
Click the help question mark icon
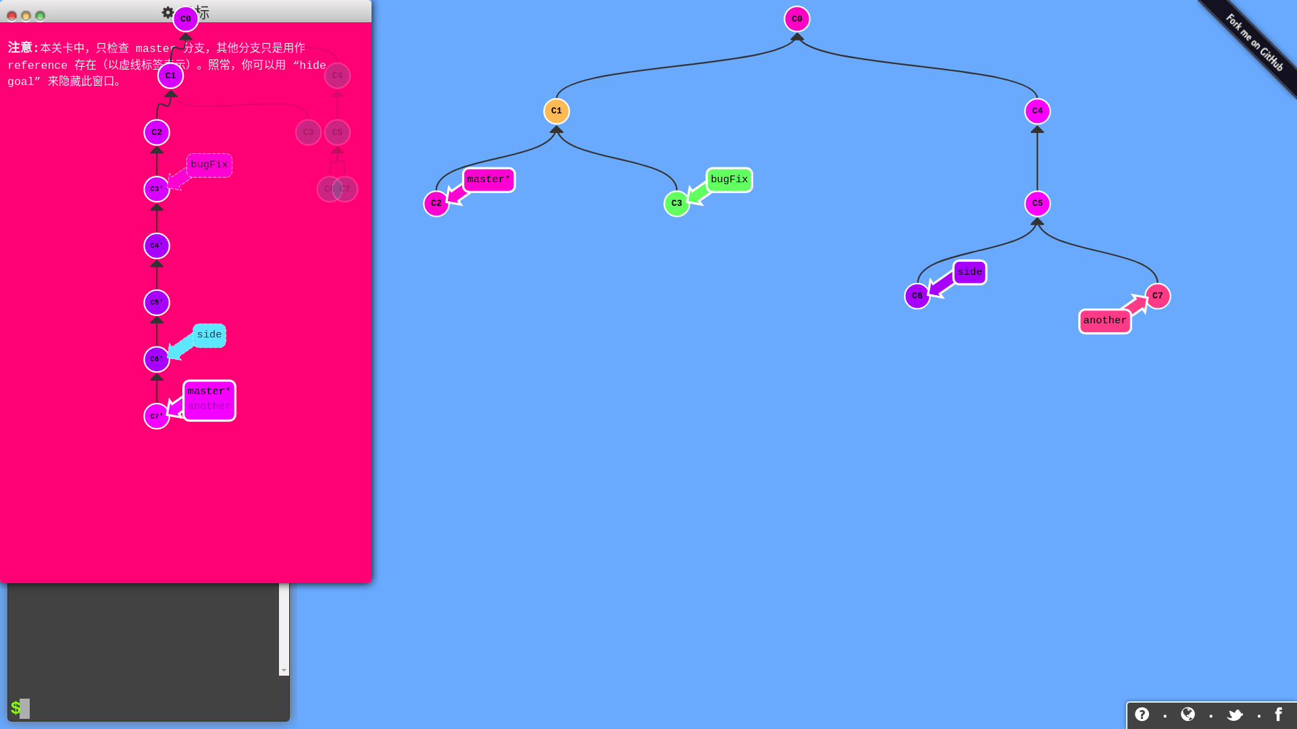1142,715
